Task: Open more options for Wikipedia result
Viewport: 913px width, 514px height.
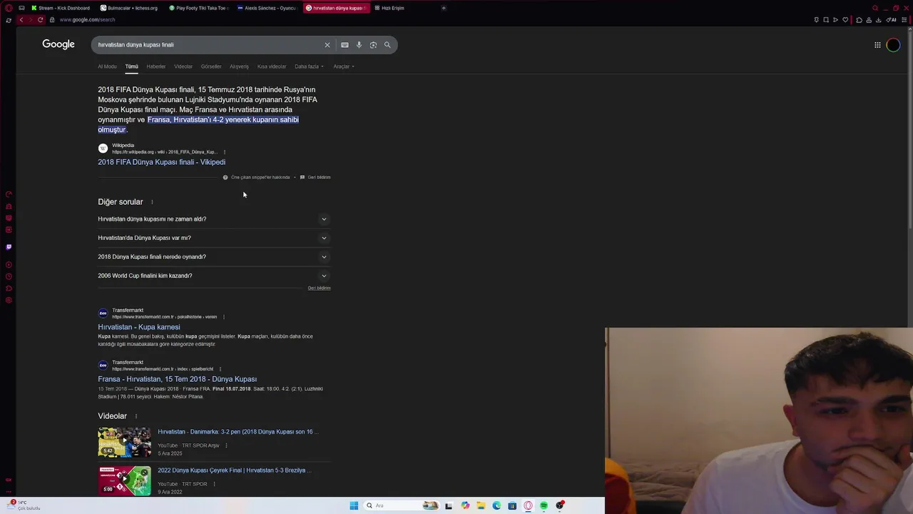Action: pos(225,152)
